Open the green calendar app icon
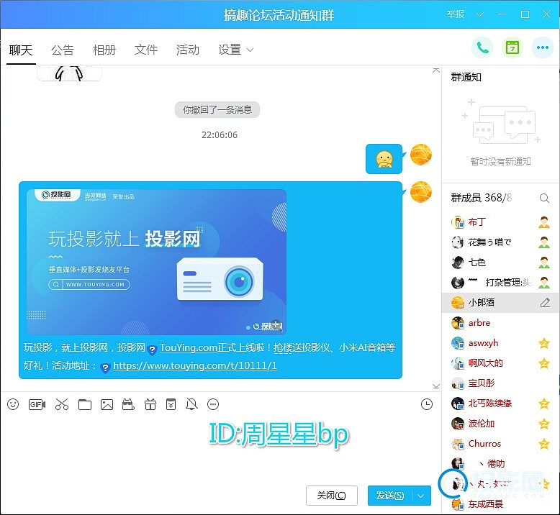The height and width of the screenshot is (515, 560). coord(512,47)
